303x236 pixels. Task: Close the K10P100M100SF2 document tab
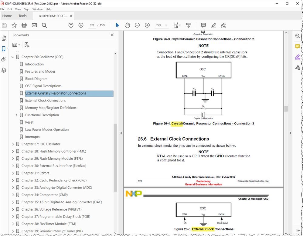point(71,16)
